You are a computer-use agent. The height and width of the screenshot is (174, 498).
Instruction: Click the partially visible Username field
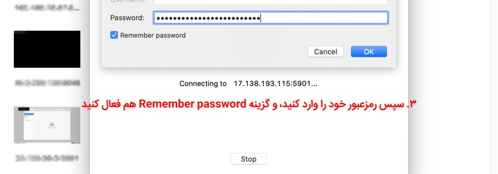[x=271, y=2]
